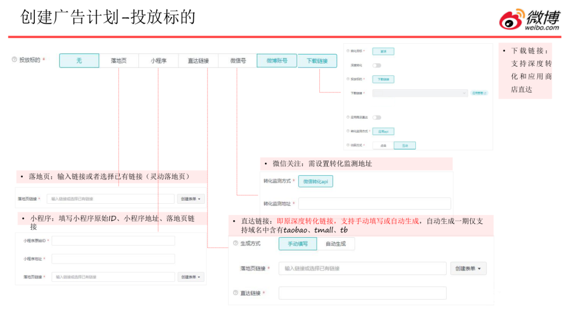Choose the 微博账号 target option
Viewport: 570px width, 321px height.
point(277,61)
